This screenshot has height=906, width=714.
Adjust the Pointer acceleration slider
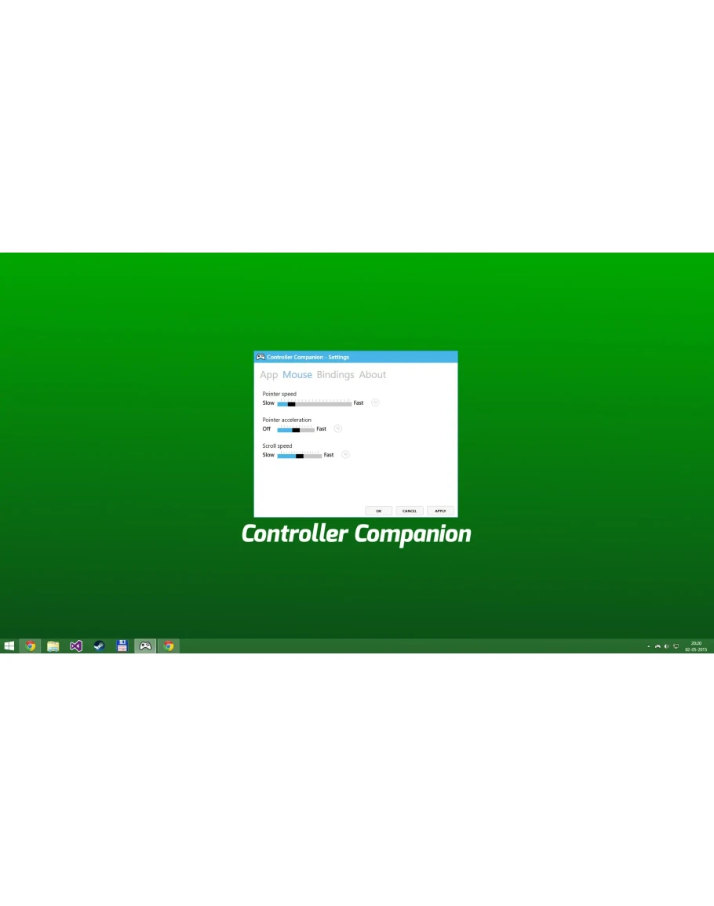pyautogui.click(x=296, y=429)
